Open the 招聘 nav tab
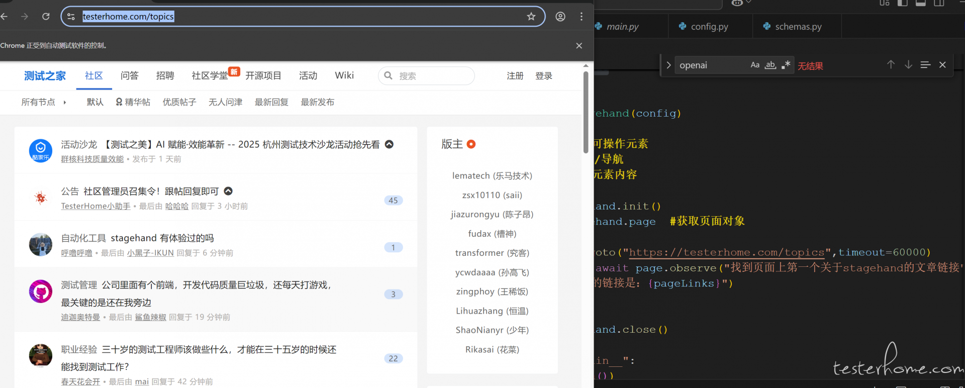The width and height of the screenshot is (965, 388). point(165,76)
